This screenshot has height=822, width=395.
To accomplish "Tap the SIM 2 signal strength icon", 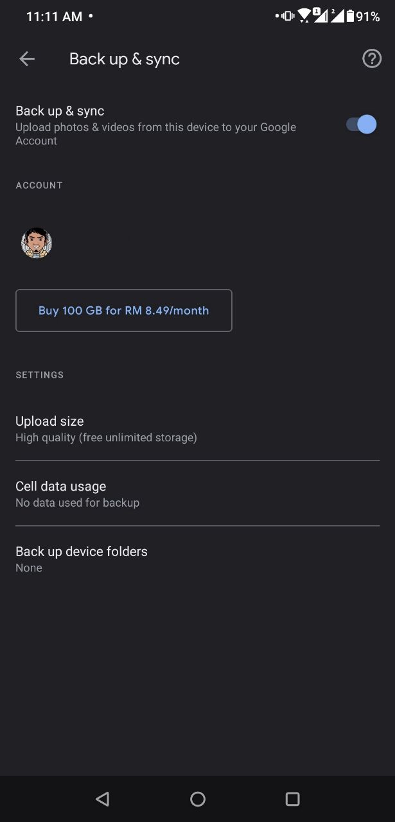I will [x=337, y=15].
